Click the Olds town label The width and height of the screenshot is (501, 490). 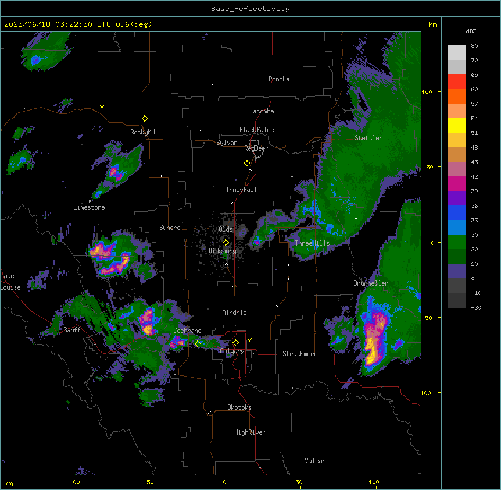point(226,229)
